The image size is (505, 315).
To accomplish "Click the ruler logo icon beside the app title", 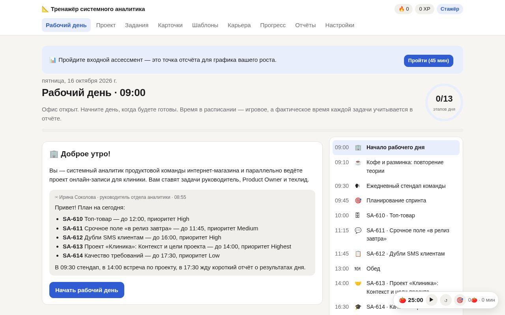I will point(45,9).
